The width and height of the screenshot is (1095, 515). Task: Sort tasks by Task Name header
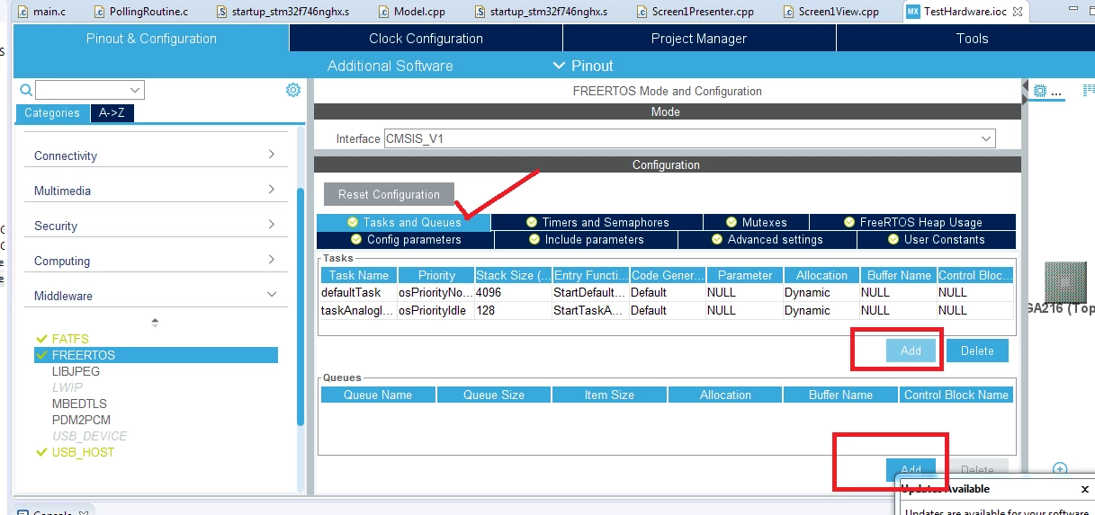358,275
